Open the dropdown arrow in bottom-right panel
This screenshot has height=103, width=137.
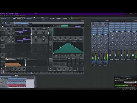(x=136, y=82)
